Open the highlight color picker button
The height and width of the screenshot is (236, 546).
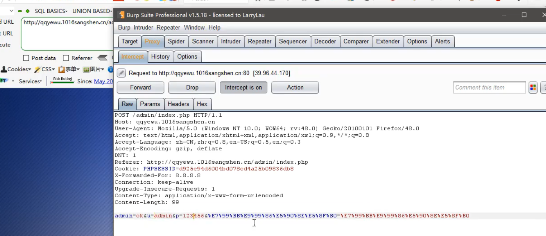tap(533, 87)
